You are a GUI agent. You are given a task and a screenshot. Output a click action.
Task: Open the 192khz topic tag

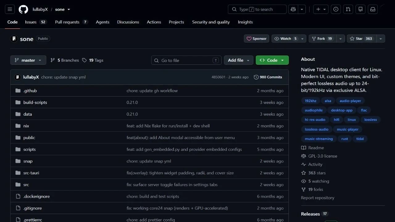[310, 101]
